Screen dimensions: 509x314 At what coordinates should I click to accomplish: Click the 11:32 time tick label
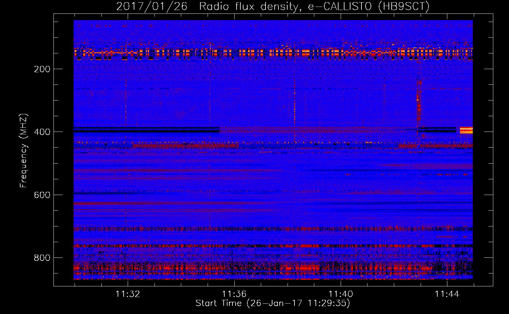click(128, 294)
